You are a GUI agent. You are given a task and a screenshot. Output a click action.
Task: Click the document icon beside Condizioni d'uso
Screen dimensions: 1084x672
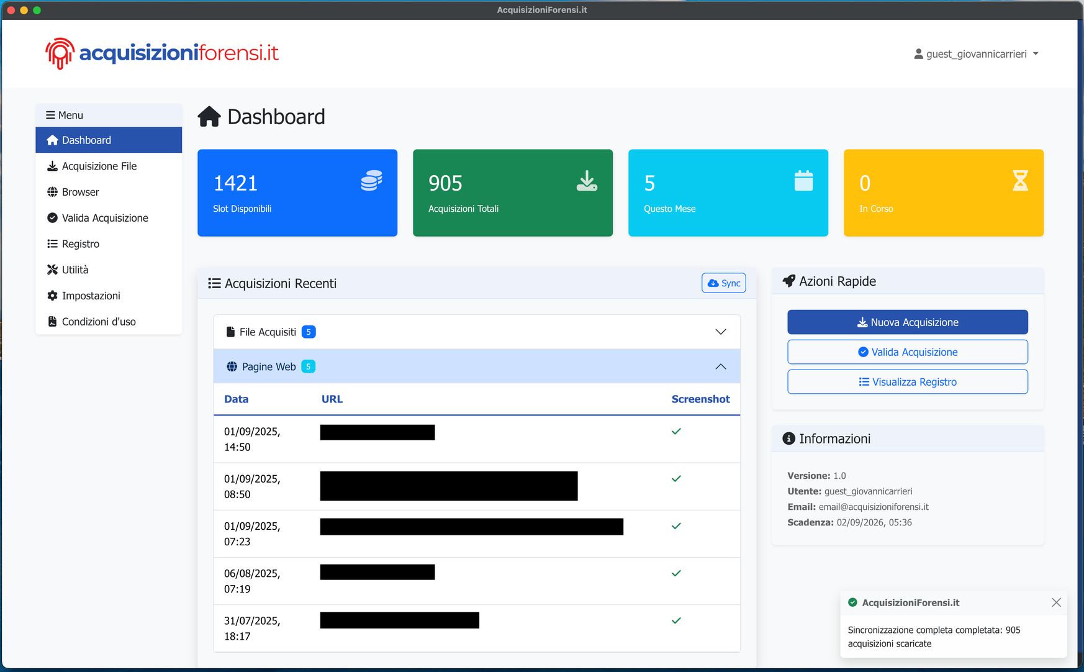coord(52,322)
